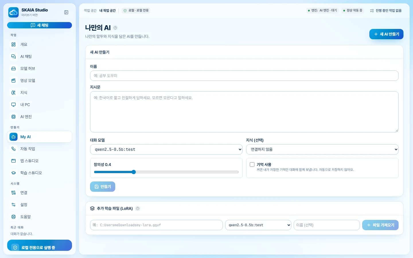
Task: Go to AI 채팅 in the sidebar
Action: click(40, 56)
